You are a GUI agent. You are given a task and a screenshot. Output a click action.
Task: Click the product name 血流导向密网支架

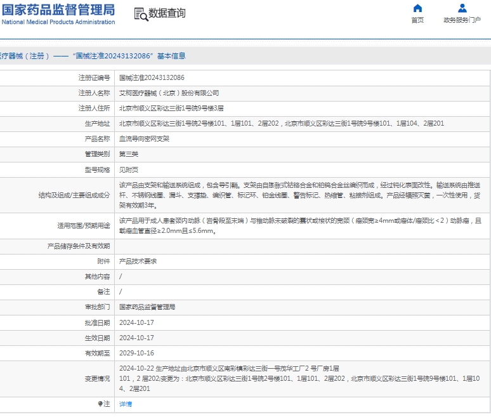tap(144, 139)
